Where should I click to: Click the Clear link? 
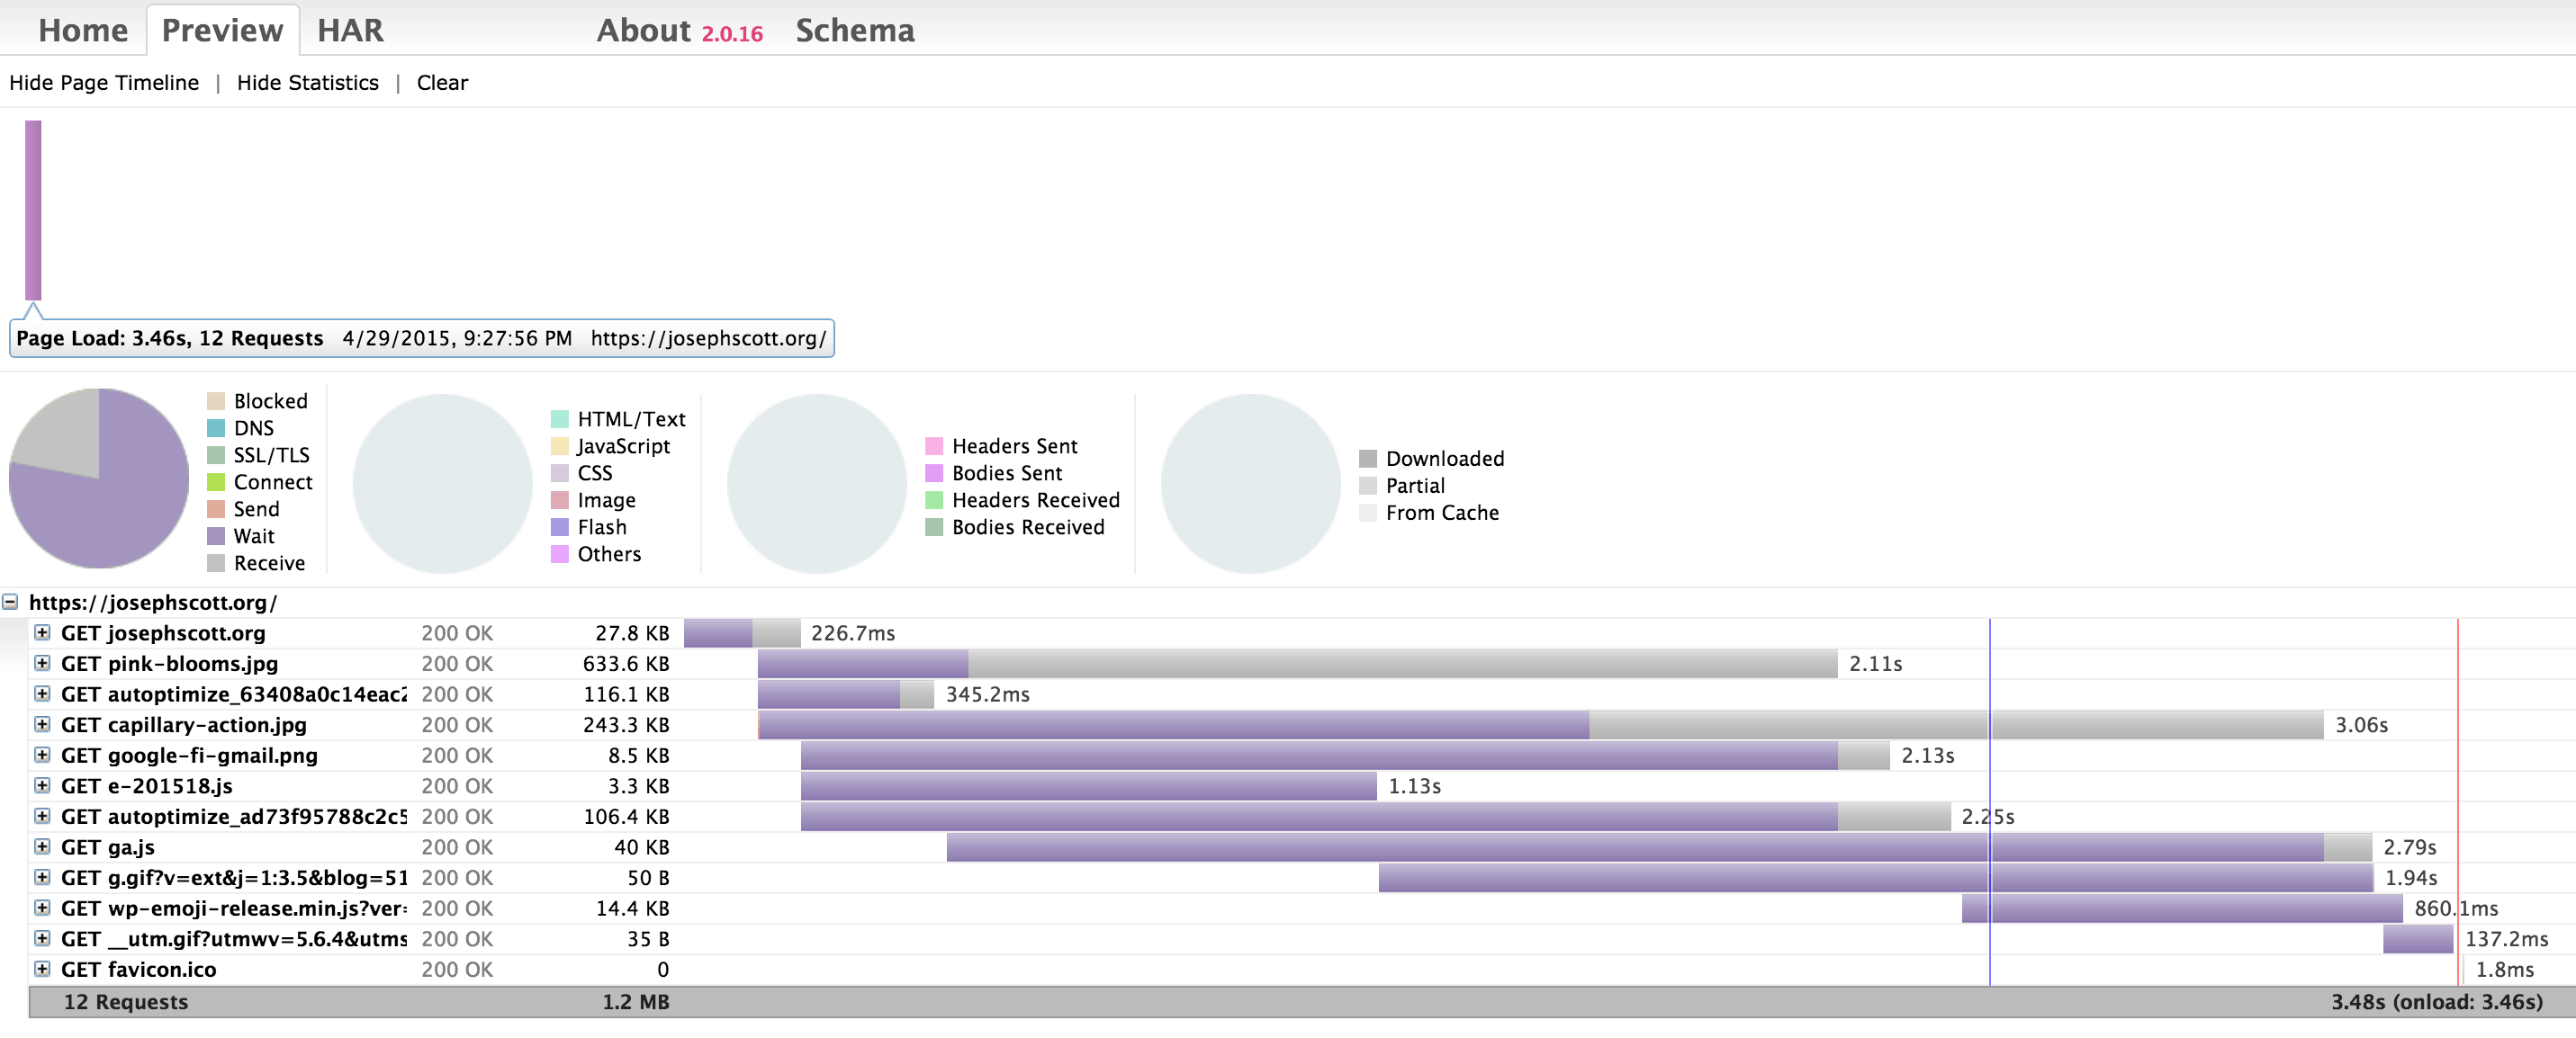click(x=442, y=83)
